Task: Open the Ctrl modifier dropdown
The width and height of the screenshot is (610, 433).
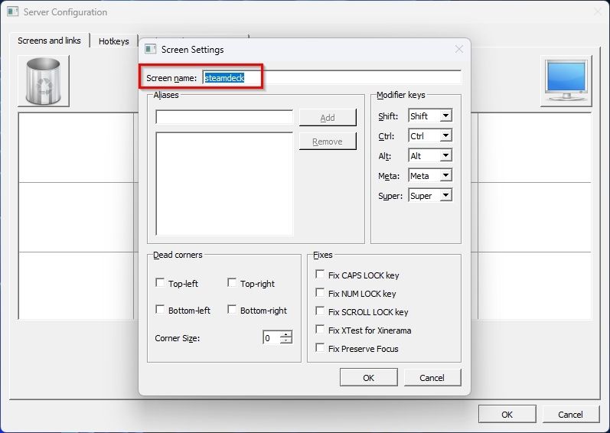Action: point(446,135)
